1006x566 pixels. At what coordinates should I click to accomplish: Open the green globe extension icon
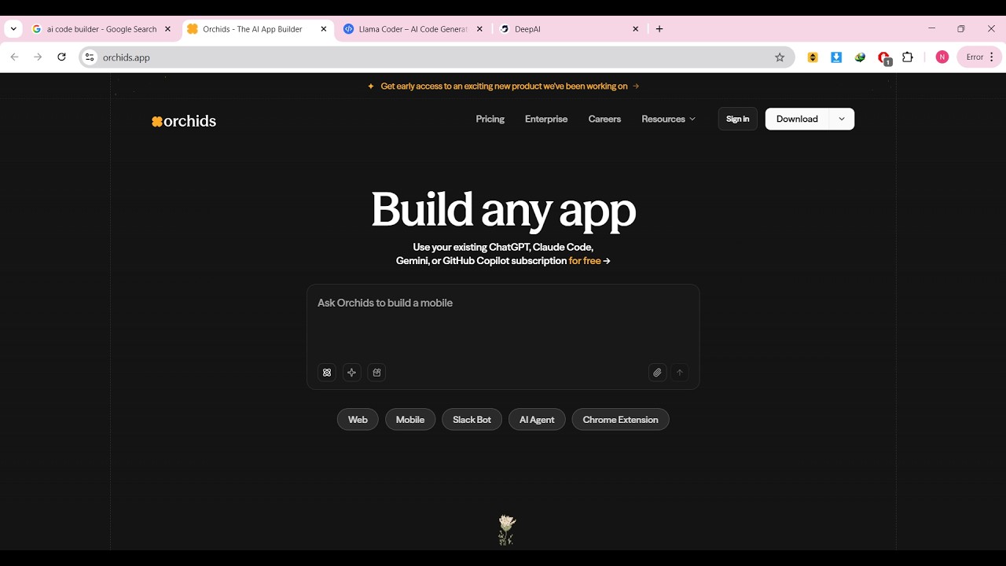pos(861,57)
